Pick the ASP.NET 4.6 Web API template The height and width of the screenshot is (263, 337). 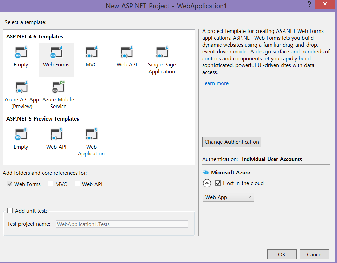[x=127, y=53]
